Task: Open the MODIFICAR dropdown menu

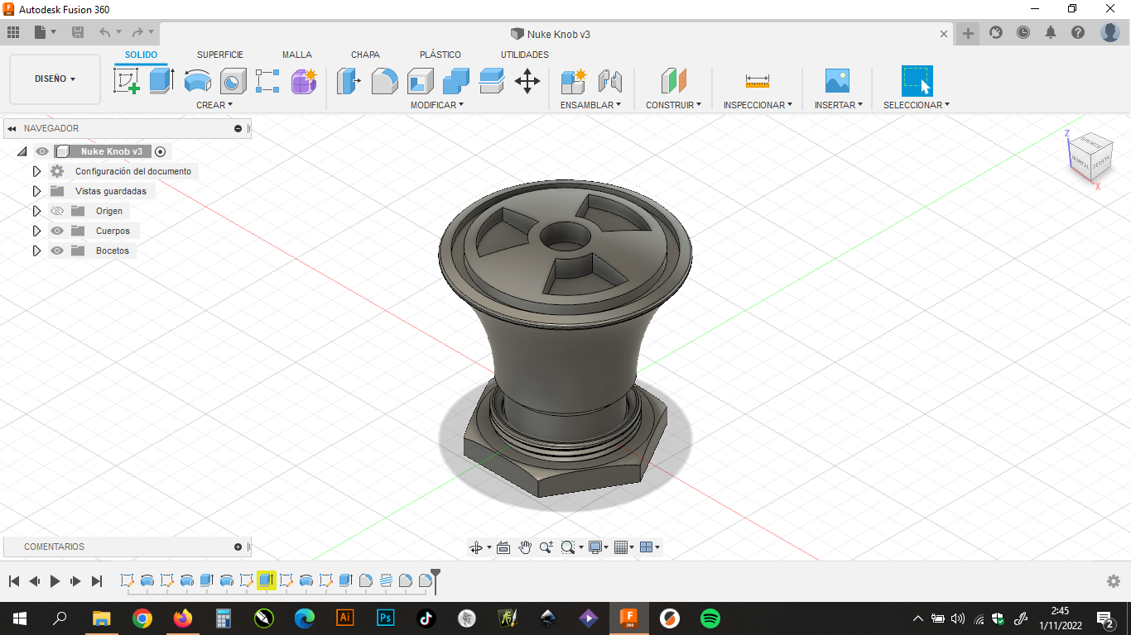Action: coord(437,105)
